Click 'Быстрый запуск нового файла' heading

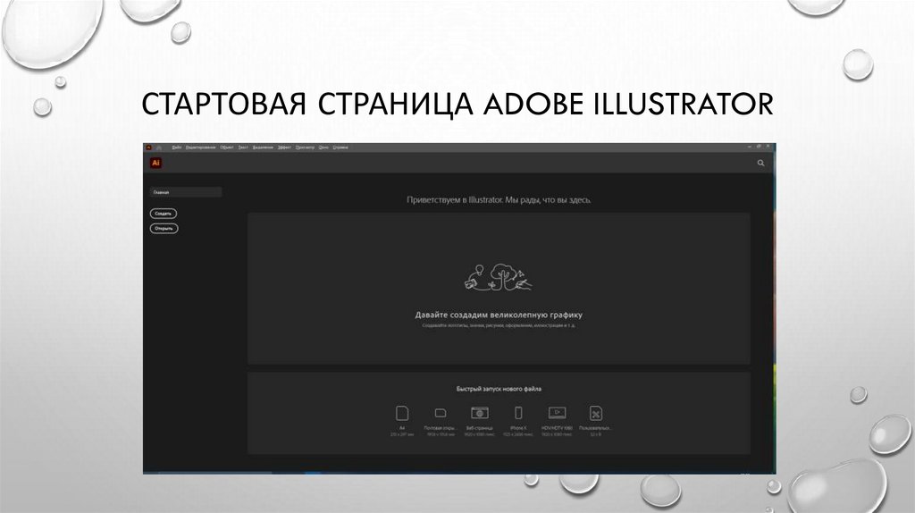click(x=499, y=389)
